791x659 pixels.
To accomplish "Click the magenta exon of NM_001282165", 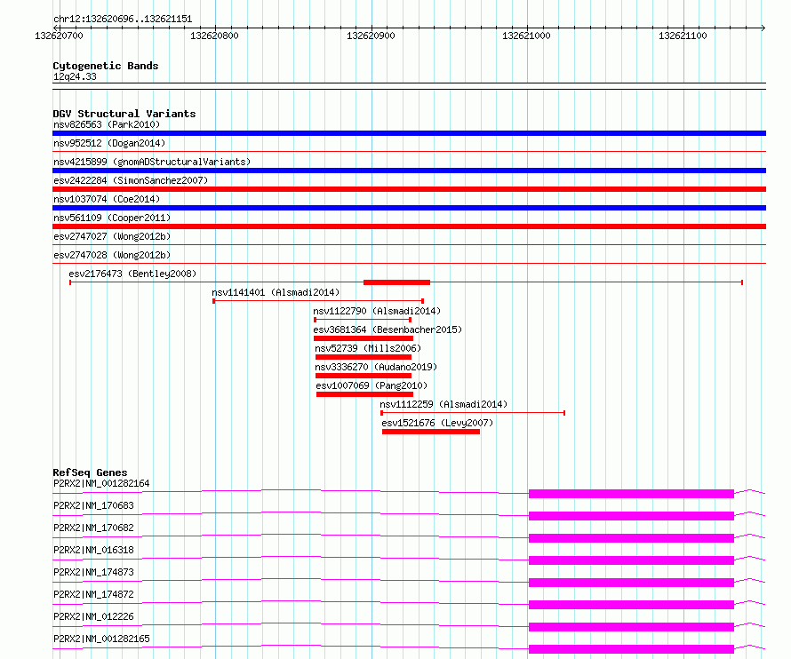I will pos(631,649).
